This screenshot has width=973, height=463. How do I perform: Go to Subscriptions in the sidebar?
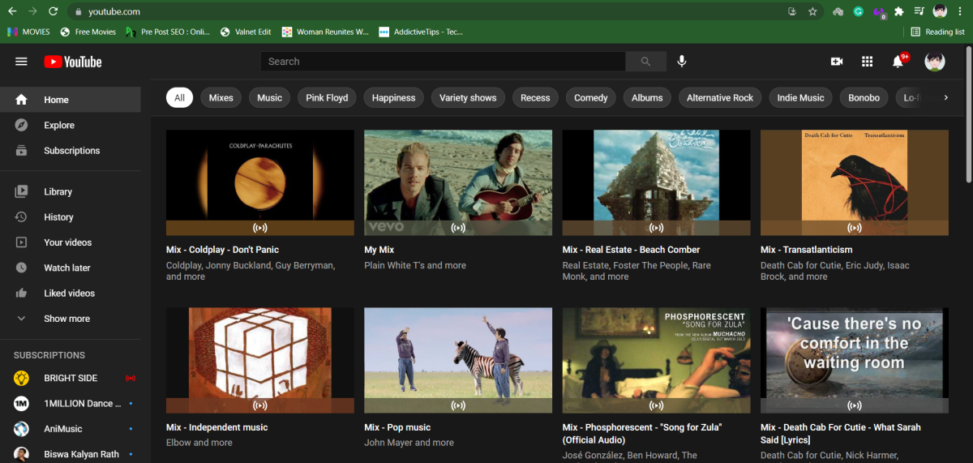tap(71, 151)
